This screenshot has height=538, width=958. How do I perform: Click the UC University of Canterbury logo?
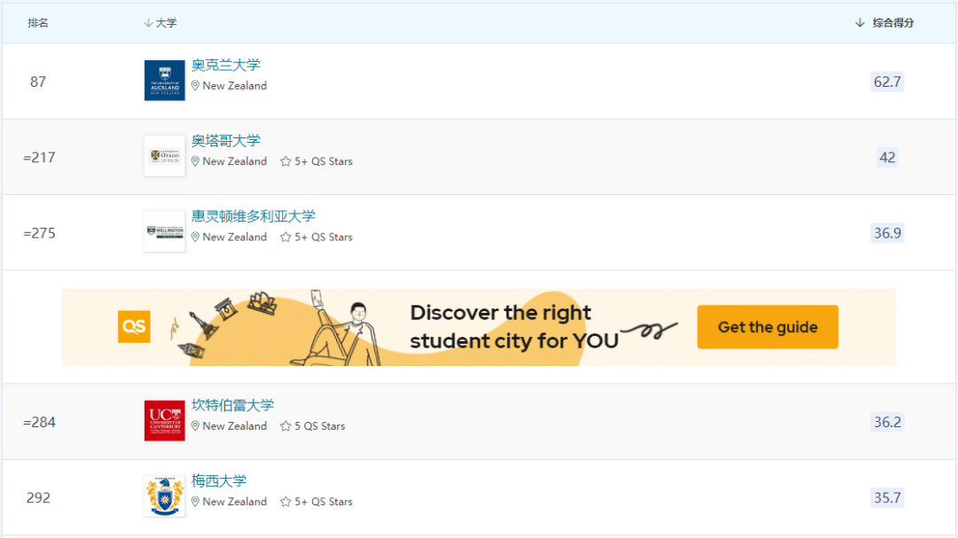click(164, 421)
